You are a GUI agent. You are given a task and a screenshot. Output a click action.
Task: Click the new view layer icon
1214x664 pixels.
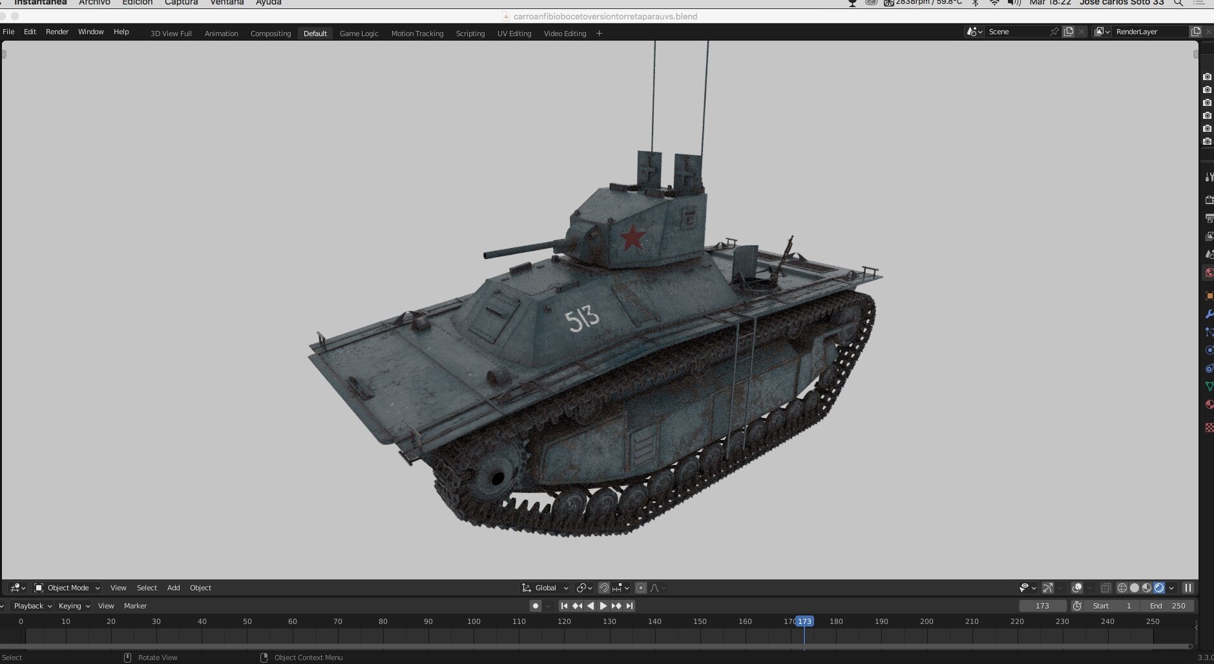(1196, 31)
